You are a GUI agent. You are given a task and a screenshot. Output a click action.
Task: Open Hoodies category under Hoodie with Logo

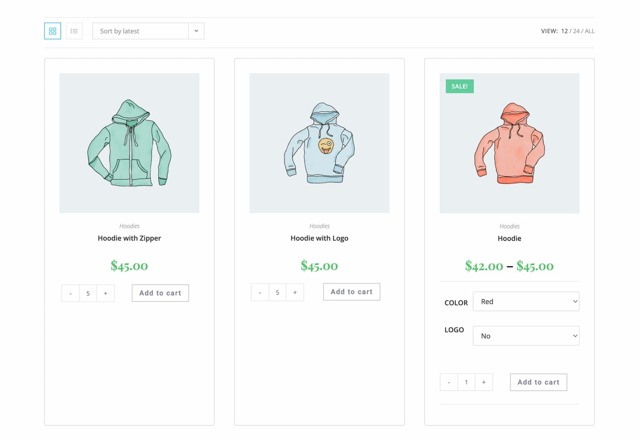click(319, 225)
